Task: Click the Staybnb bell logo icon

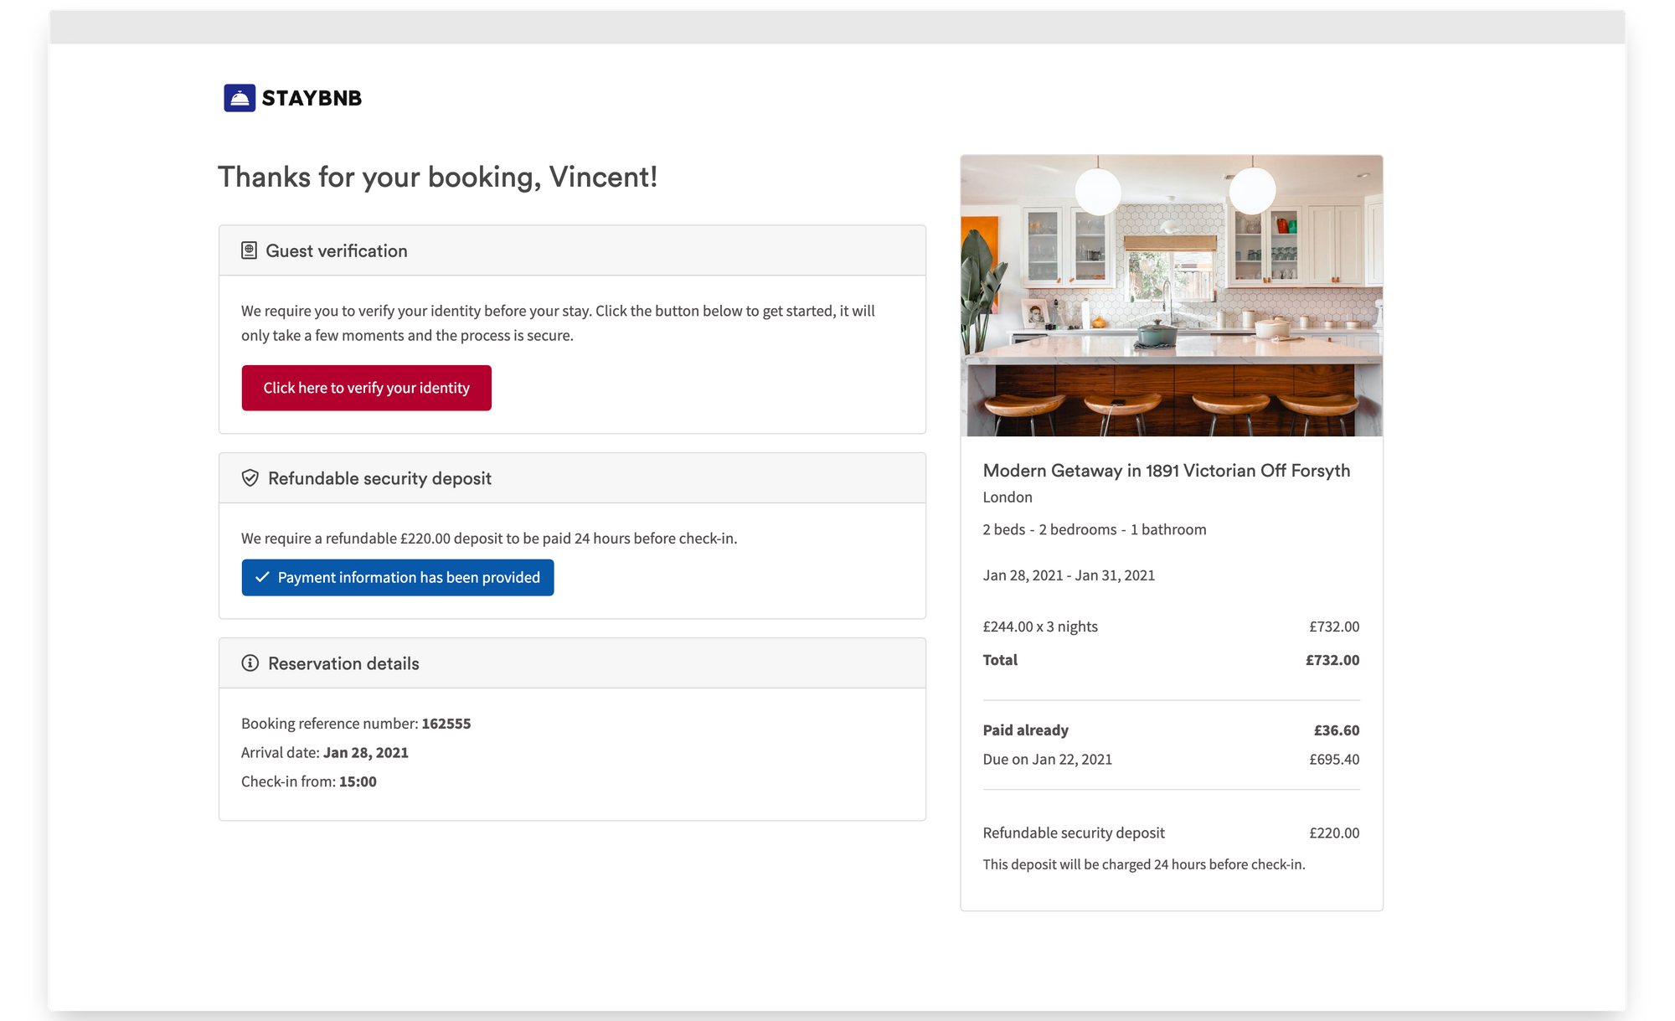Action: click(x=240, y=98)
